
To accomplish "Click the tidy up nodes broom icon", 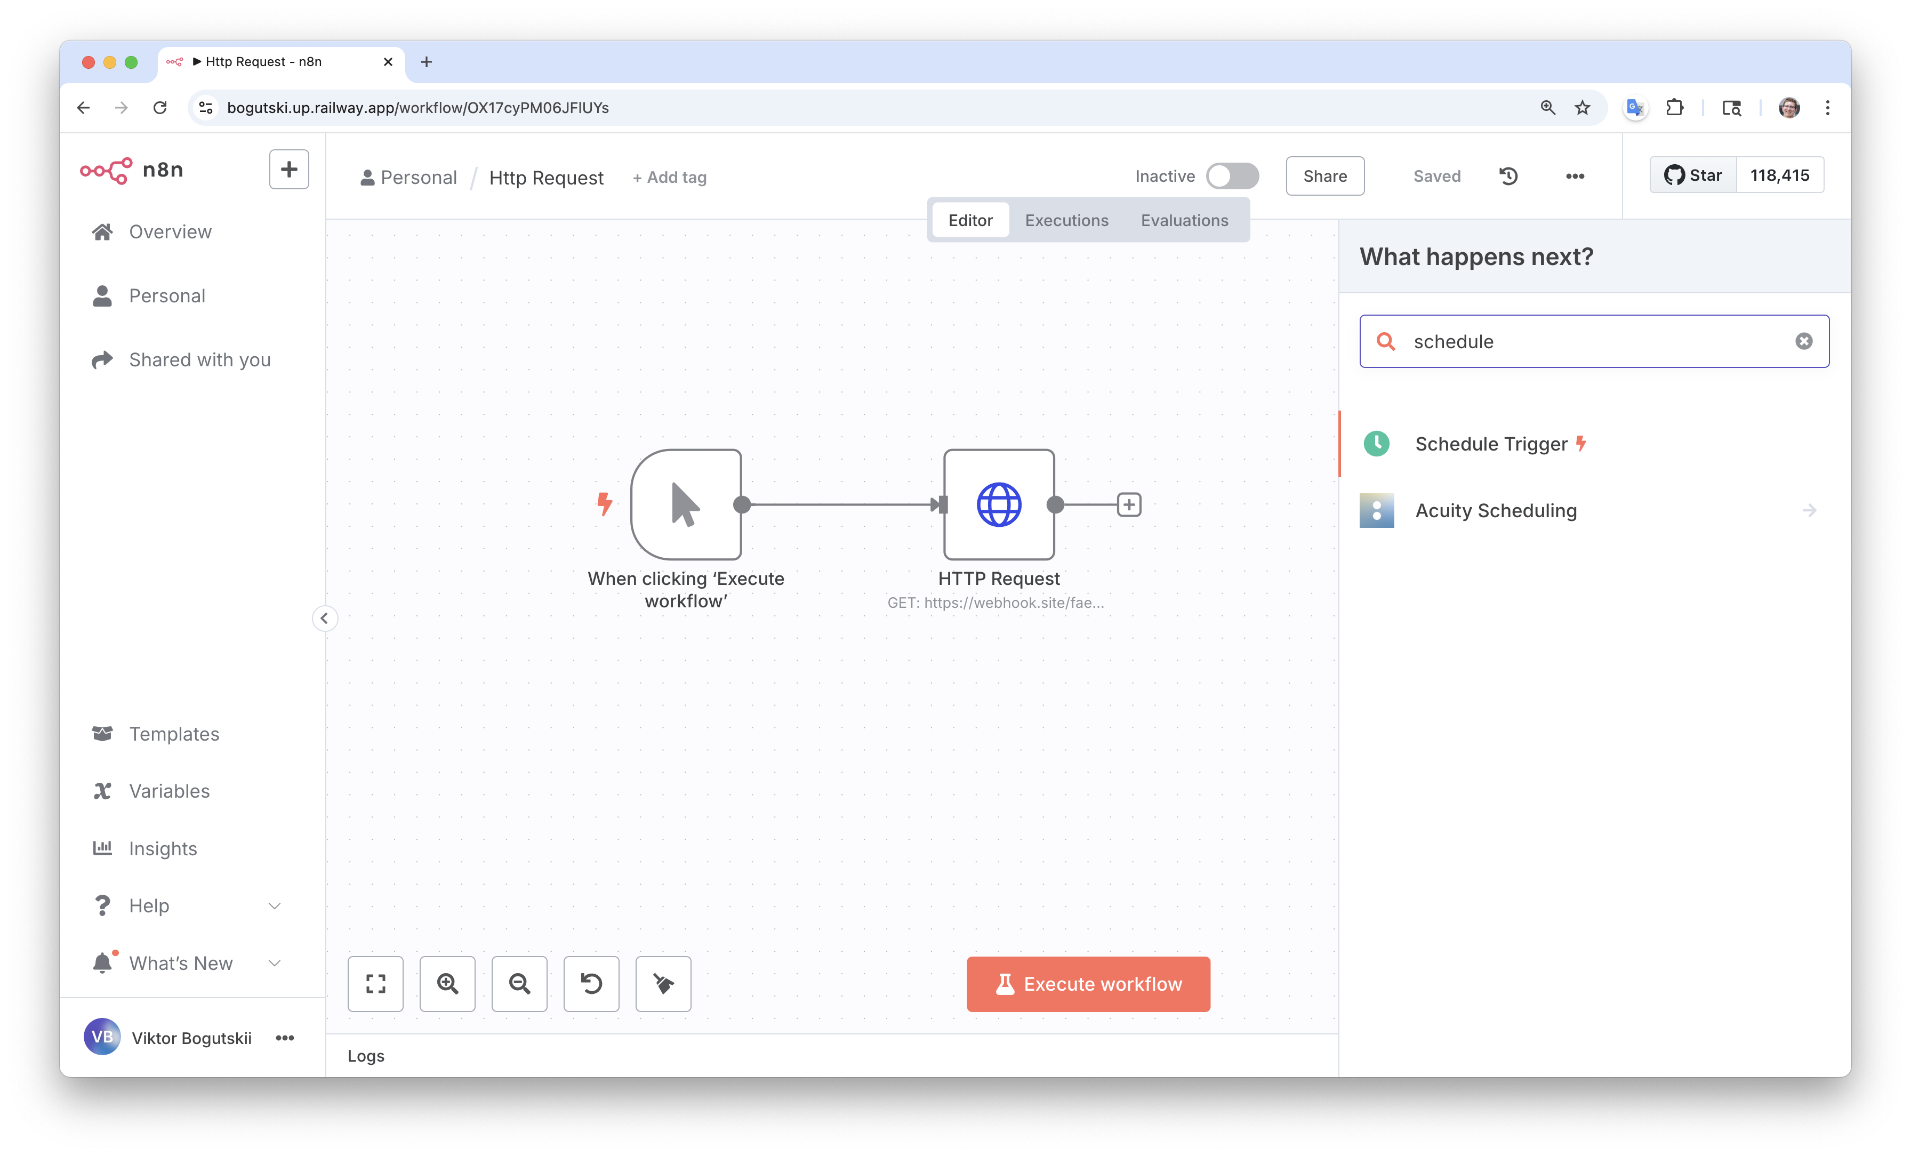I will coord(663,984).
